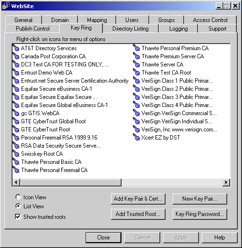Select the Icon View radio button
Screen dimensions: 242x248
coord(18,197)
